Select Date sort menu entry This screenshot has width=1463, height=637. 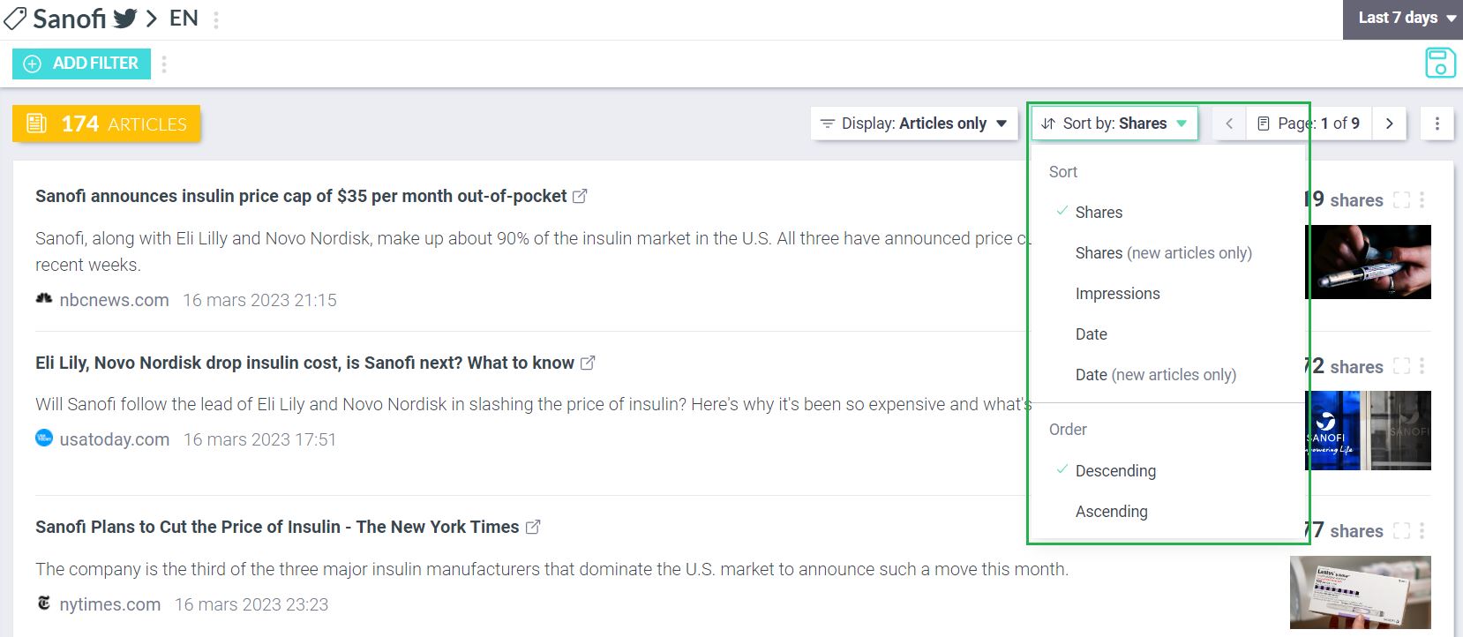tap(1091, 334)
